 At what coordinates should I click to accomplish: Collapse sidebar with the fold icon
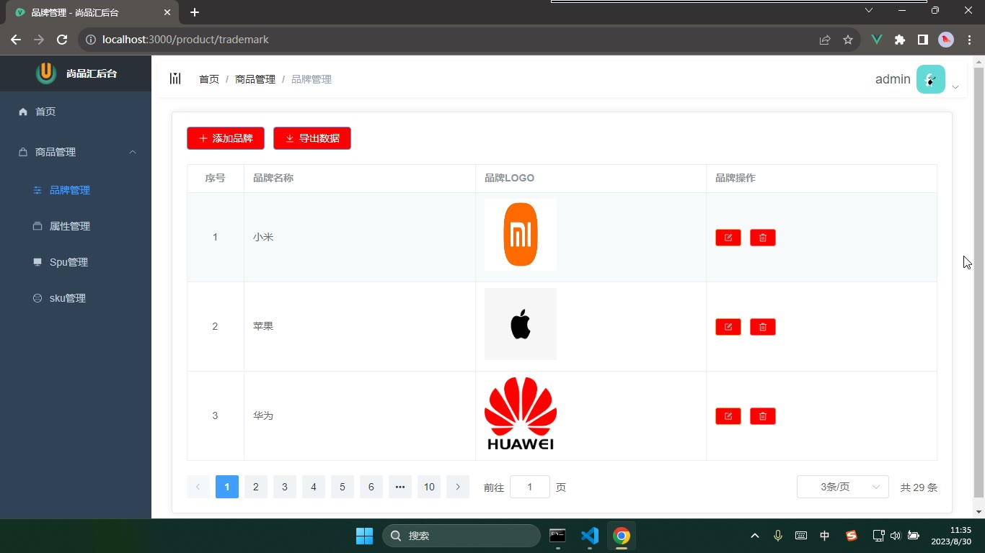[175, 78]
